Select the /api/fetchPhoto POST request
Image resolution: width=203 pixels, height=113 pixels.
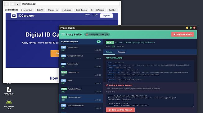point(81,73)
